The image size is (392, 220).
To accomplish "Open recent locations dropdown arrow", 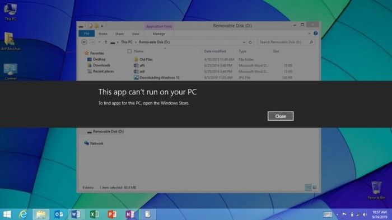I will 100,42.
